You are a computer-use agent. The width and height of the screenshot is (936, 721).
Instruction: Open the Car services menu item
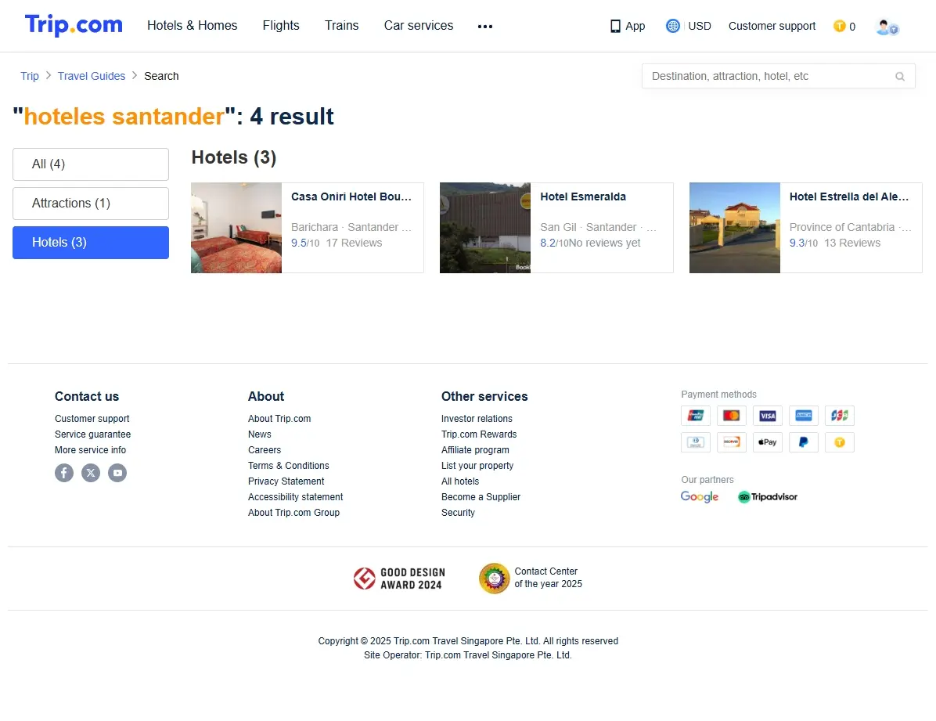coord(419,26)
